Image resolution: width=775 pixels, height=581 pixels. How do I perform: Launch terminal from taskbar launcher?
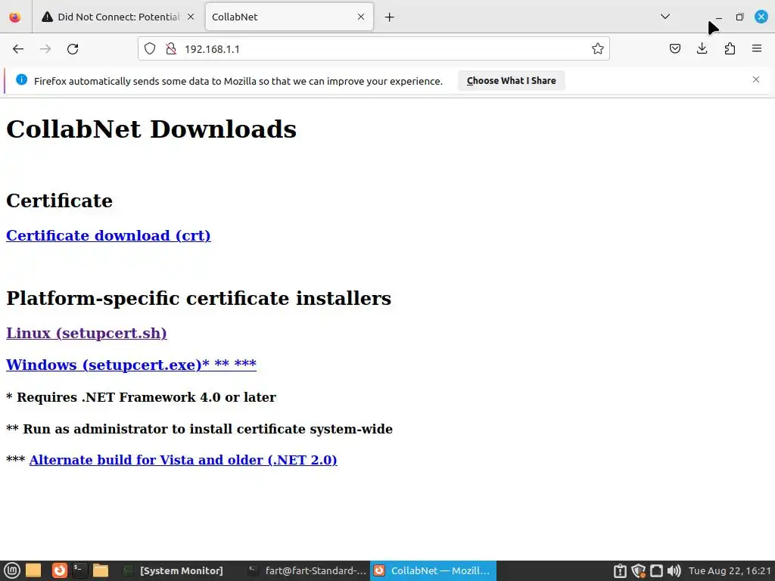[x=79, y=570]
